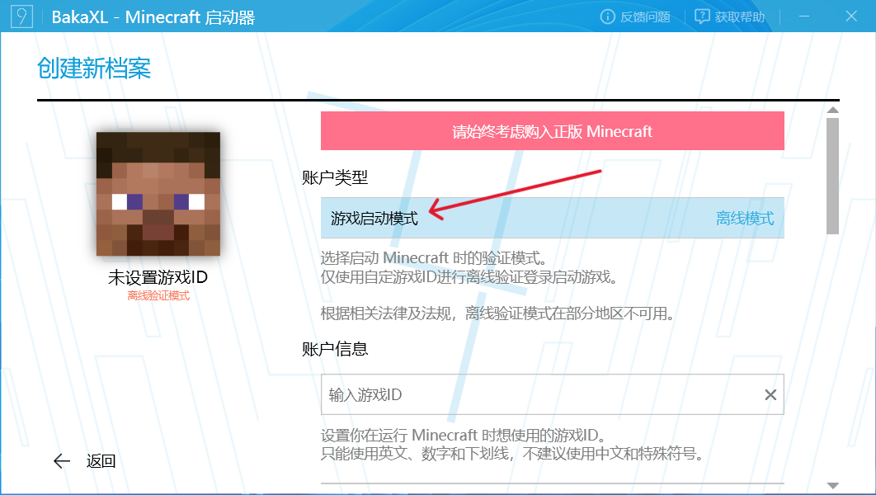876x495 pixels.
Task: Click the vertical scrollbar thumb
Action: (x=832, y=175)
